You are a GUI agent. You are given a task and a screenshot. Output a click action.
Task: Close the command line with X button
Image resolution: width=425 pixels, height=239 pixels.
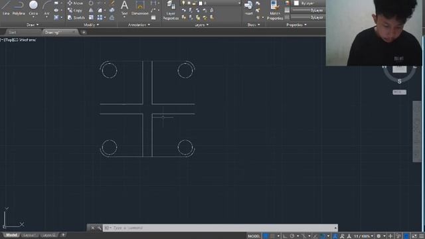(x=93, y=228)
